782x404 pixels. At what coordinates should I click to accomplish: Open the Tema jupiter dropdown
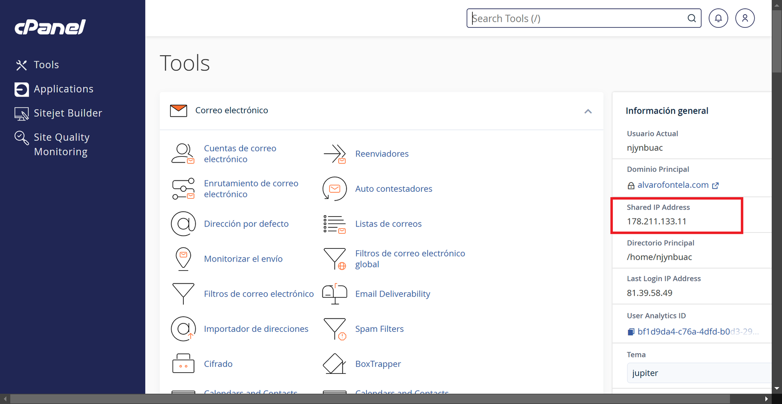click(699, 373)
